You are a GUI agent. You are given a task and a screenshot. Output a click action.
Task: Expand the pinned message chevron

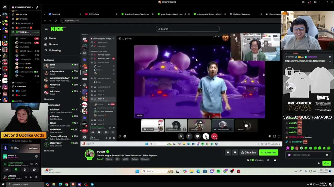[x=330, y=62]
